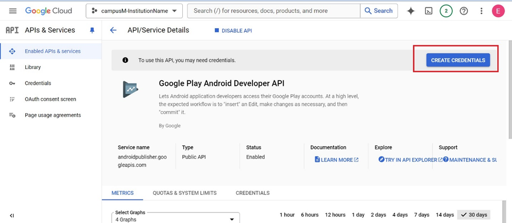512x223 pixels.
Task: Set time range to 1 hour
Action: pyautogui.click(x=287, y=215)
